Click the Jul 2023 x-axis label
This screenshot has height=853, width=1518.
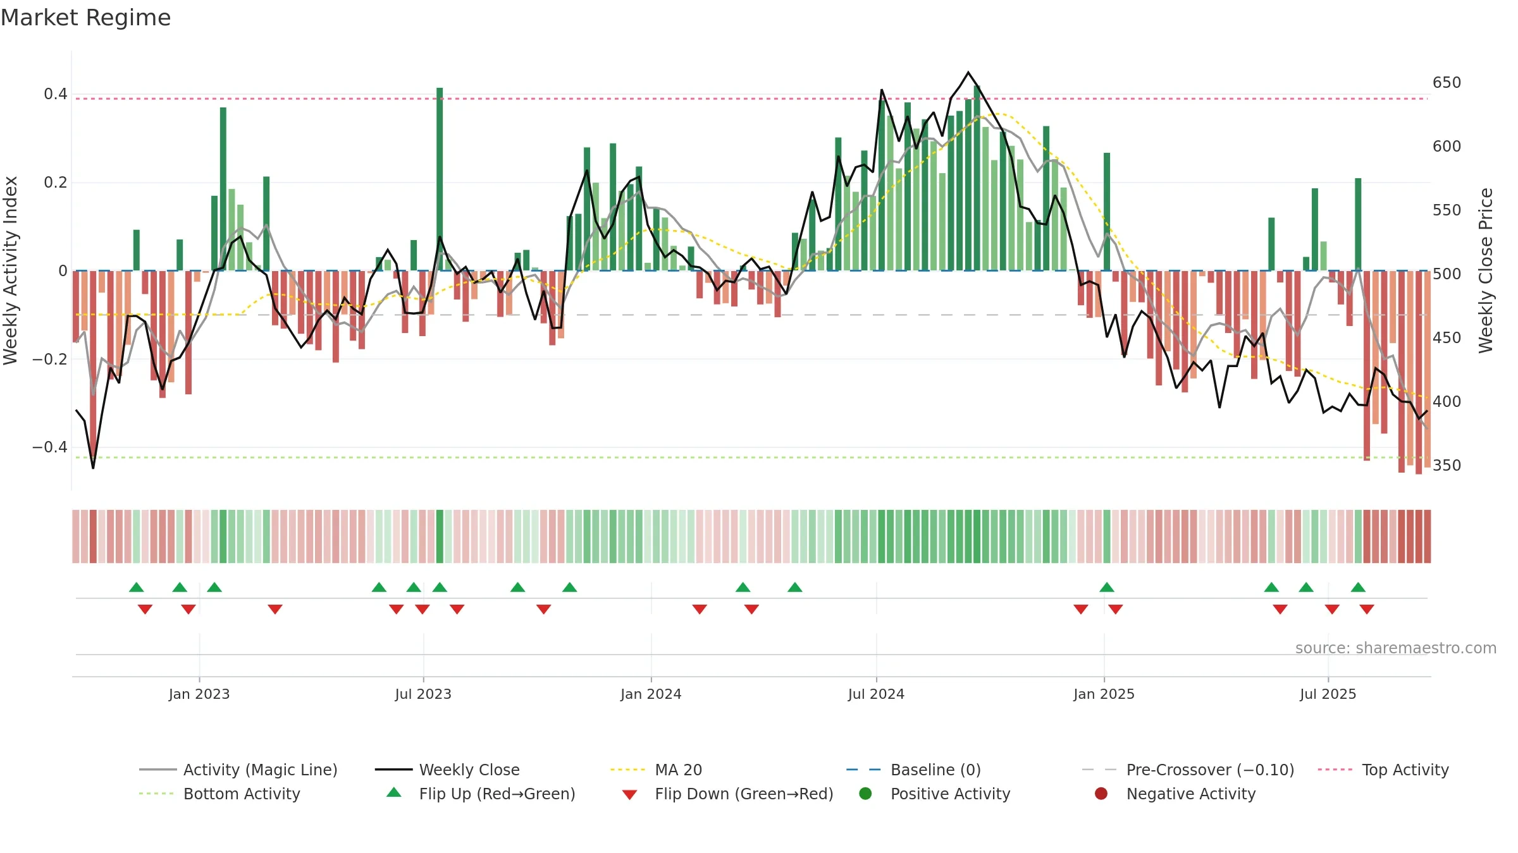tap(423, 694)
